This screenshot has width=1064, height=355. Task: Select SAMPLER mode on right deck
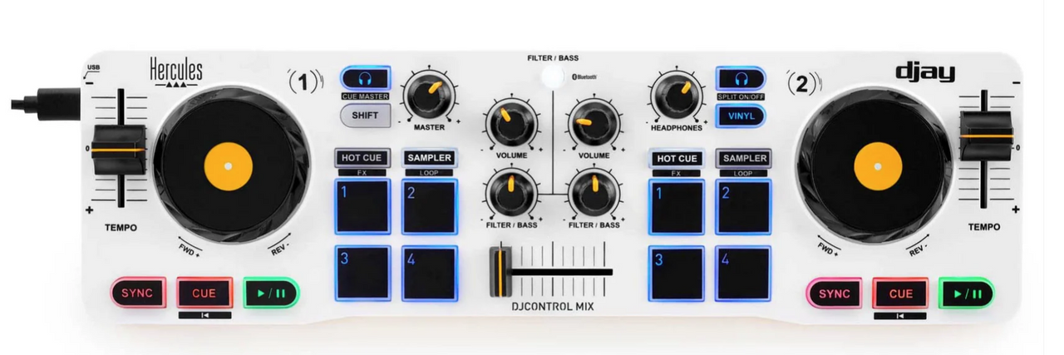point(744,158)
